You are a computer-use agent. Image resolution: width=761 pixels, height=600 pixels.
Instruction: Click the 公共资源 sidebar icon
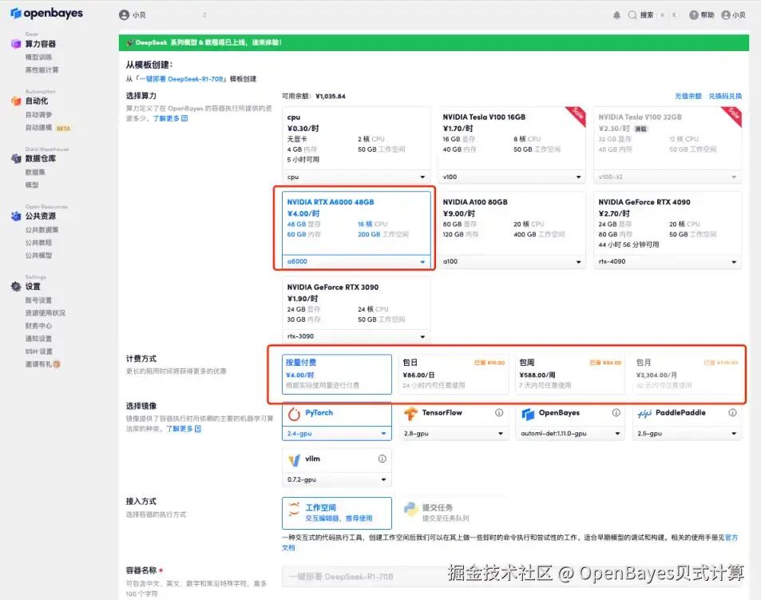[16, 216]
